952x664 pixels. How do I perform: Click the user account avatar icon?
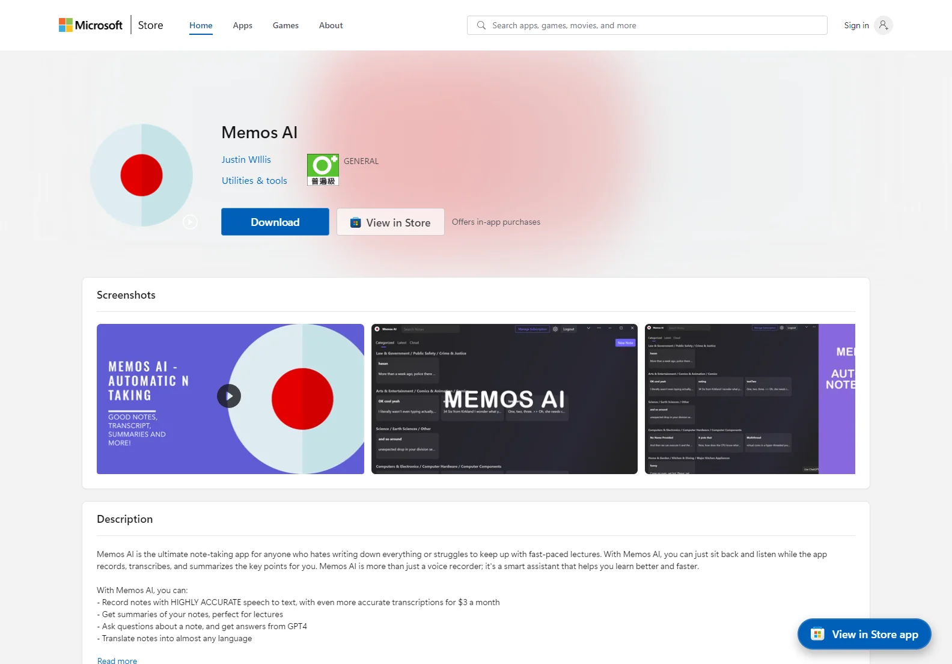click(x=883, y=25)
